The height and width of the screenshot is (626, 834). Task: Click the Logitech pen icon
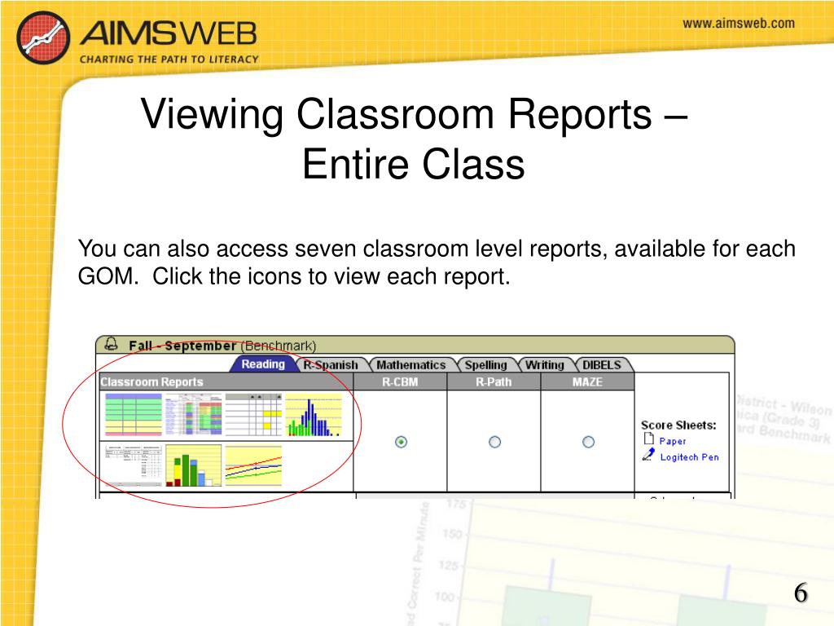648,455
